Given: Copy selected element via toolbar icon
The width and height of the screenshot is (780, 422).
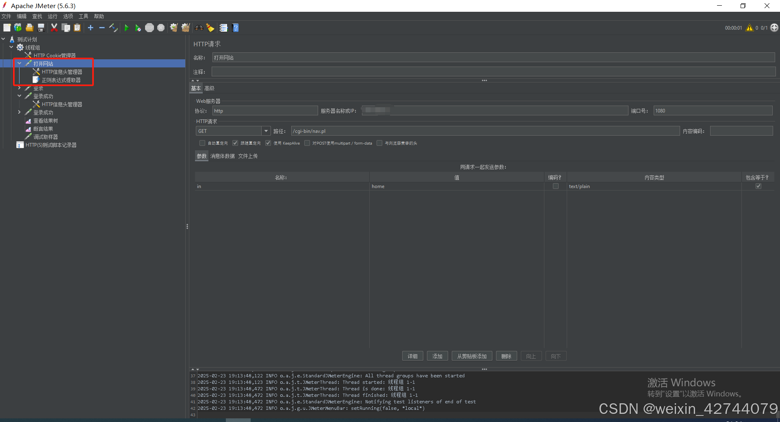Looking at the screenshot, I should (66, 28).
